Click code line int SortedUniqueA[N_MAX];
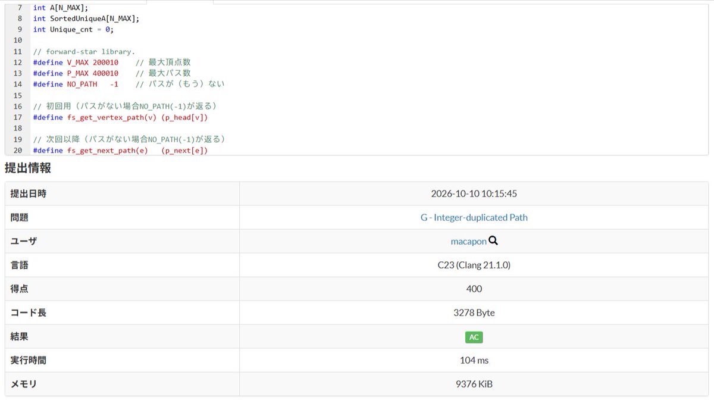The image size is (714, 400). [86, 18]
